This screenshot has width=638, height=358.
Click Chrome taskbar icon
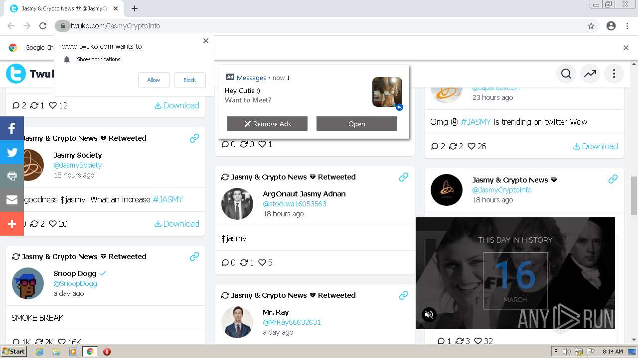(x=90, y=352)
